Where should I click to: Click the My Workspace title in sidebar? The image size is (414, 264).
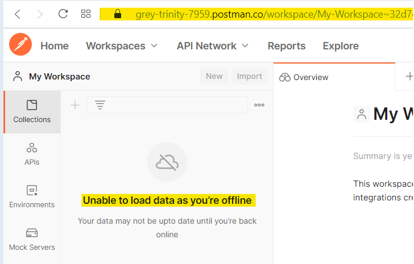(59, 77)
